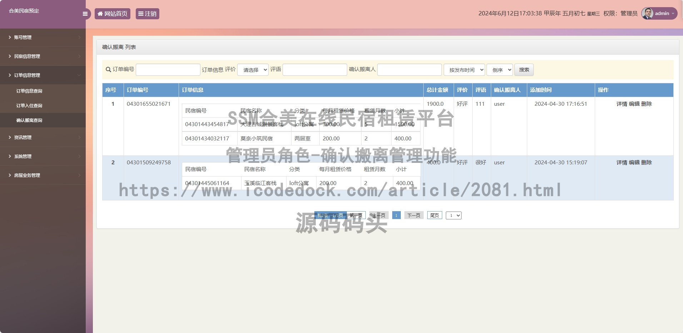
Task: Open the 评价 请选择 dropdown
Action: (253, 70)
